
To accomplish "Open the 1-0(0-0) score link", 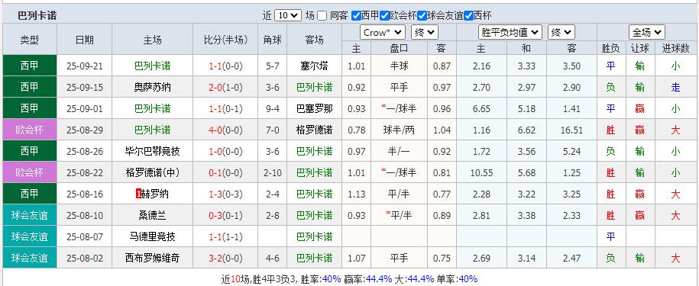I will click(x=225, y=152).
